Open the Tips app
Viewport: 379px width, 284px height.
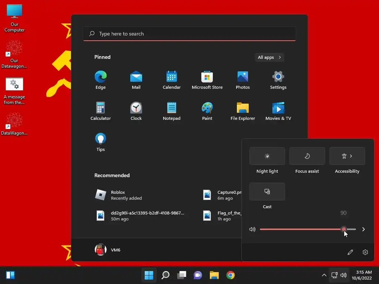pos(101,142)
